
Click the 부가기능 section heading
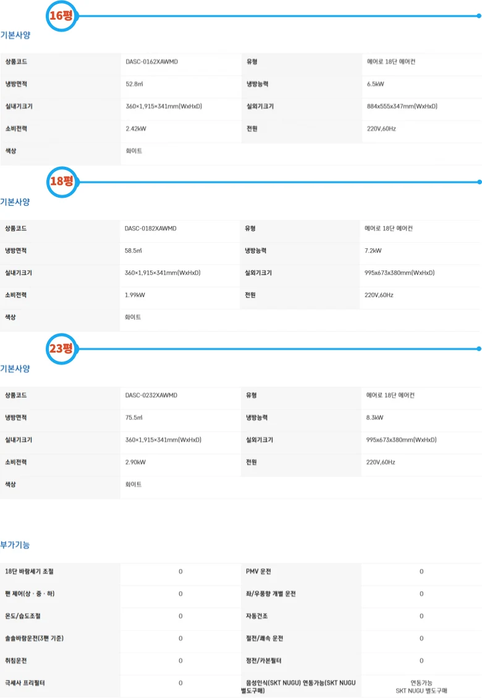click(x=15, y=545)
